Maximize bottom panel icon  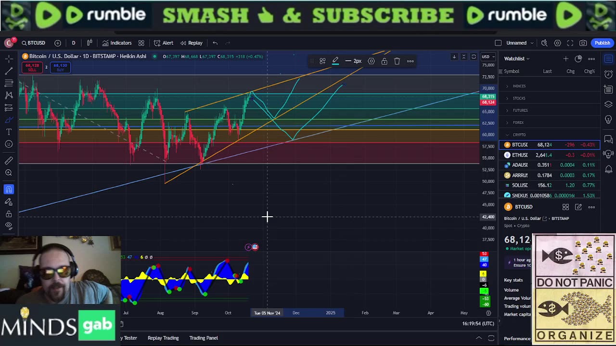tap(491, 338)
